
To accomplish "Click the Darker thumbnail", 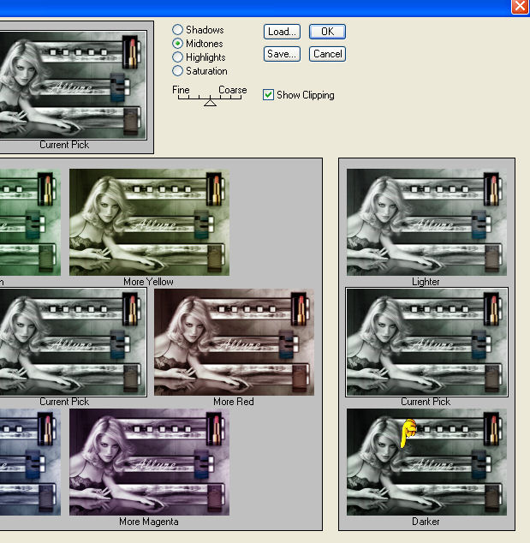I will click(426, 462).
